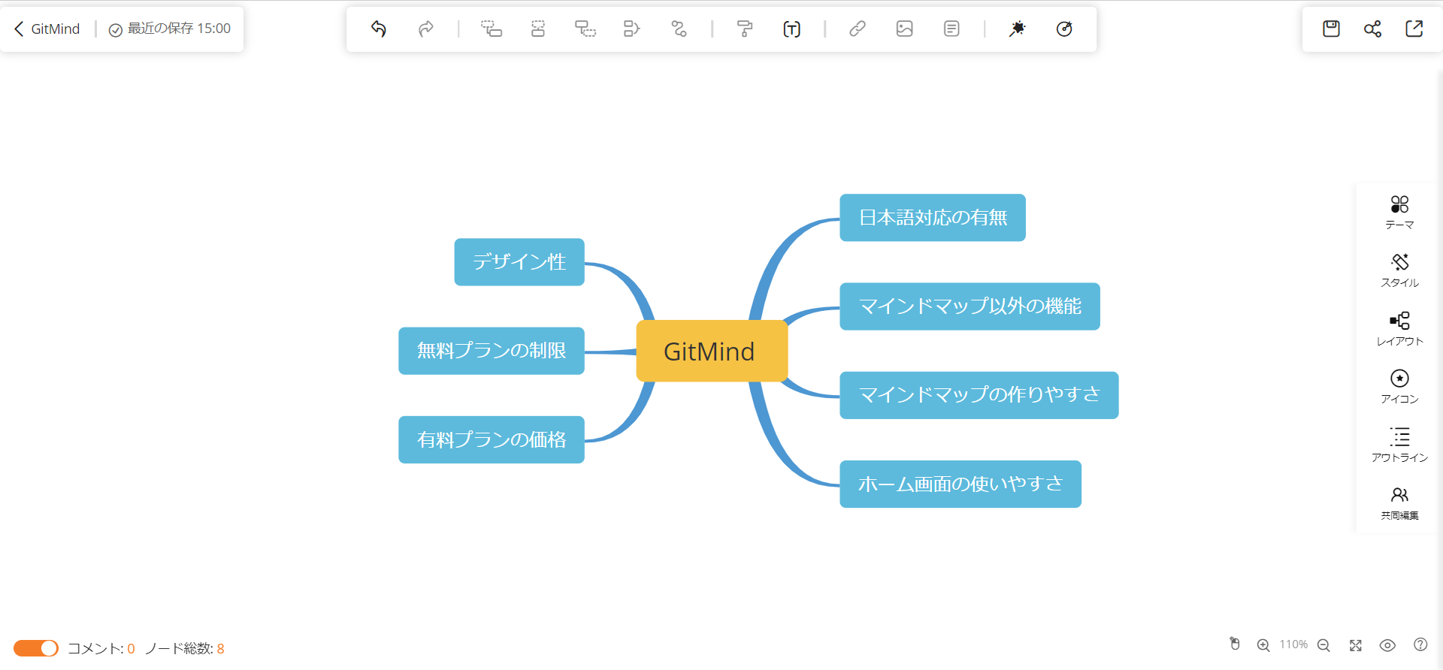Screen dimensions: 1443x670
Task: Zoom in on the canvas
Action: (x=1263, y=645)
